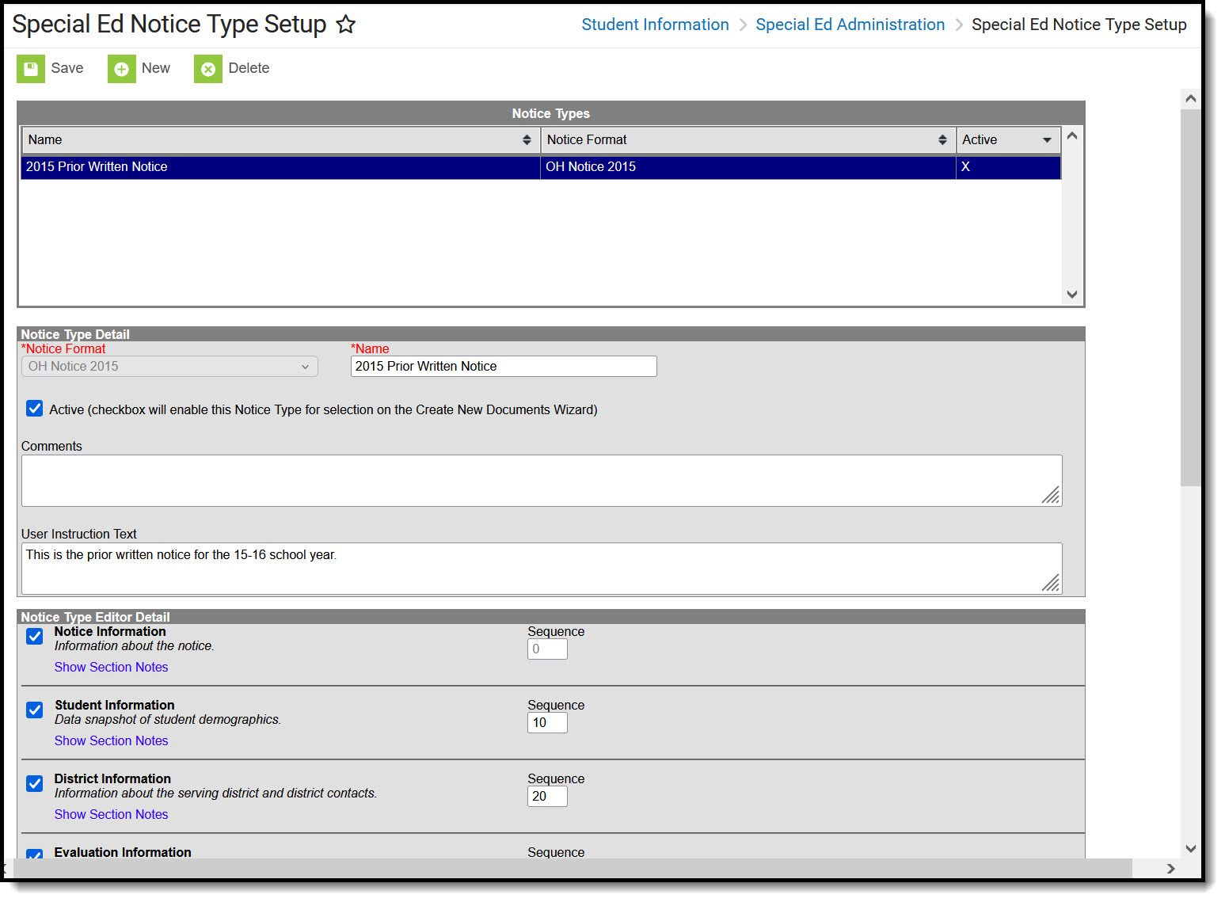Click scroll down arrow in Notice Types list
The image size is (1225, 902).
coord(1072,294)
